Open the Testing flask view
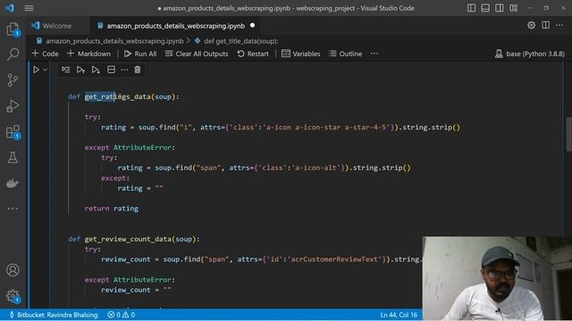572x321 pixels. tap(13, 158)
